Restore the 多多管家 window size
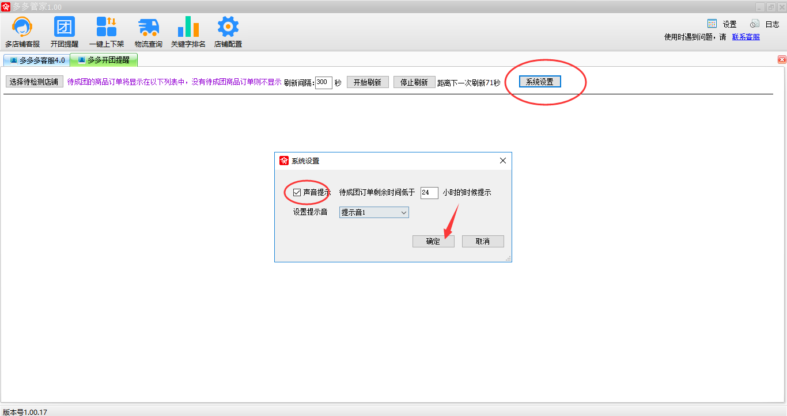787x416 pixels. pyautogui.click(x=771, y=7)
